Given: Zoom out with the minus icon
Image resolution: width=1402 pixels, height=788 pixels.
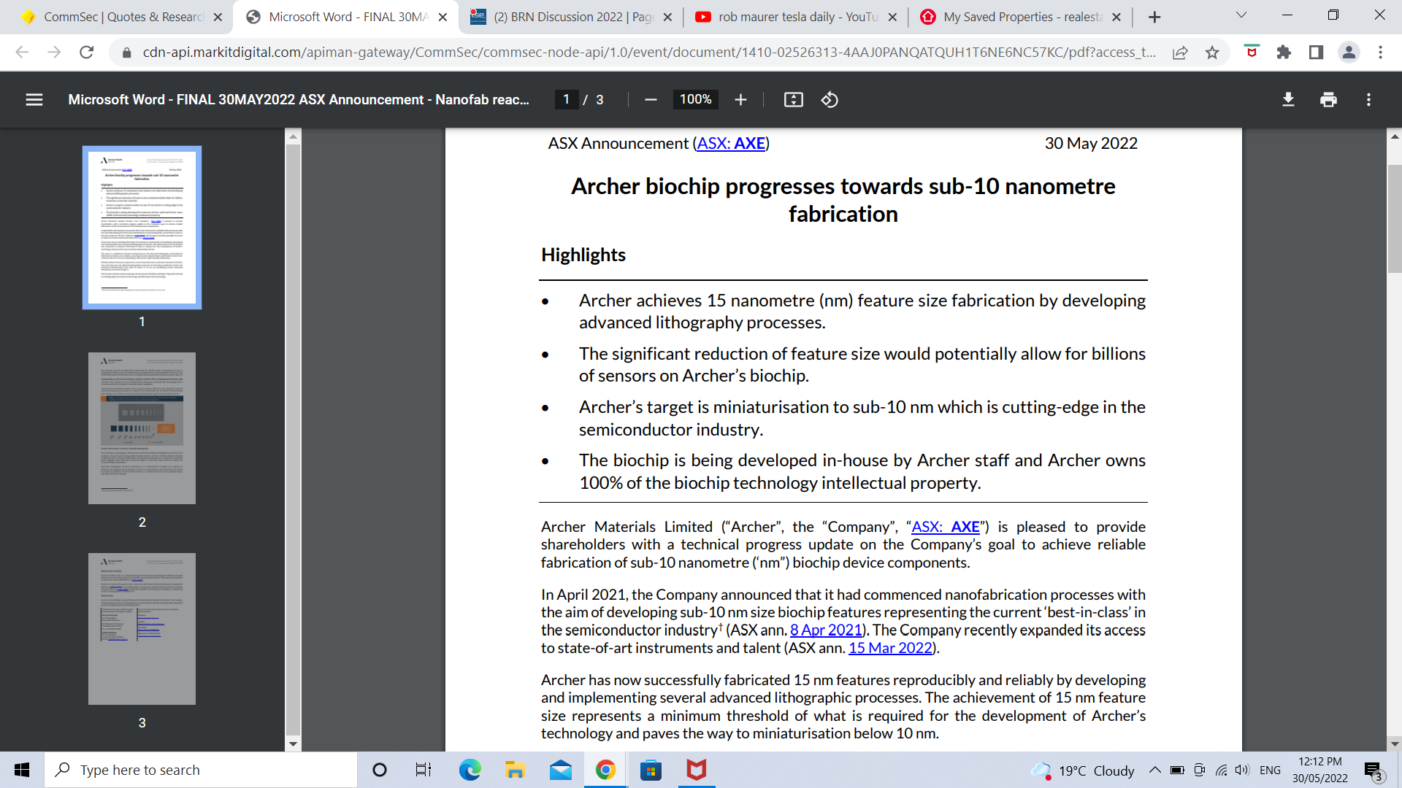Looking at the screenshot, I should click(x=651, y=100).
